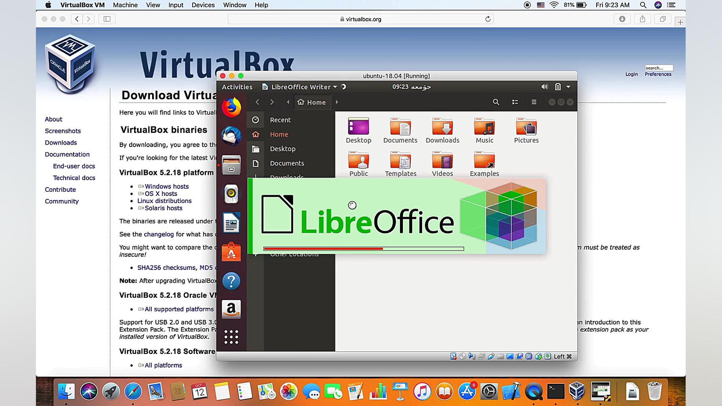Reload the virtualbox.org page in Safari
This screenshot has height=406, width=722.
[x=488, y=19]
